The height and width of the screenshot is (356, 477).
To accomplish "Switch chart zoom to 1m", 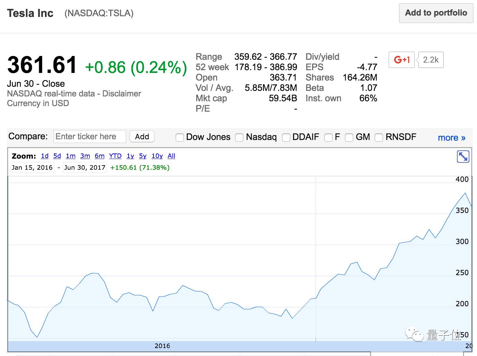I will click(71, 156).
